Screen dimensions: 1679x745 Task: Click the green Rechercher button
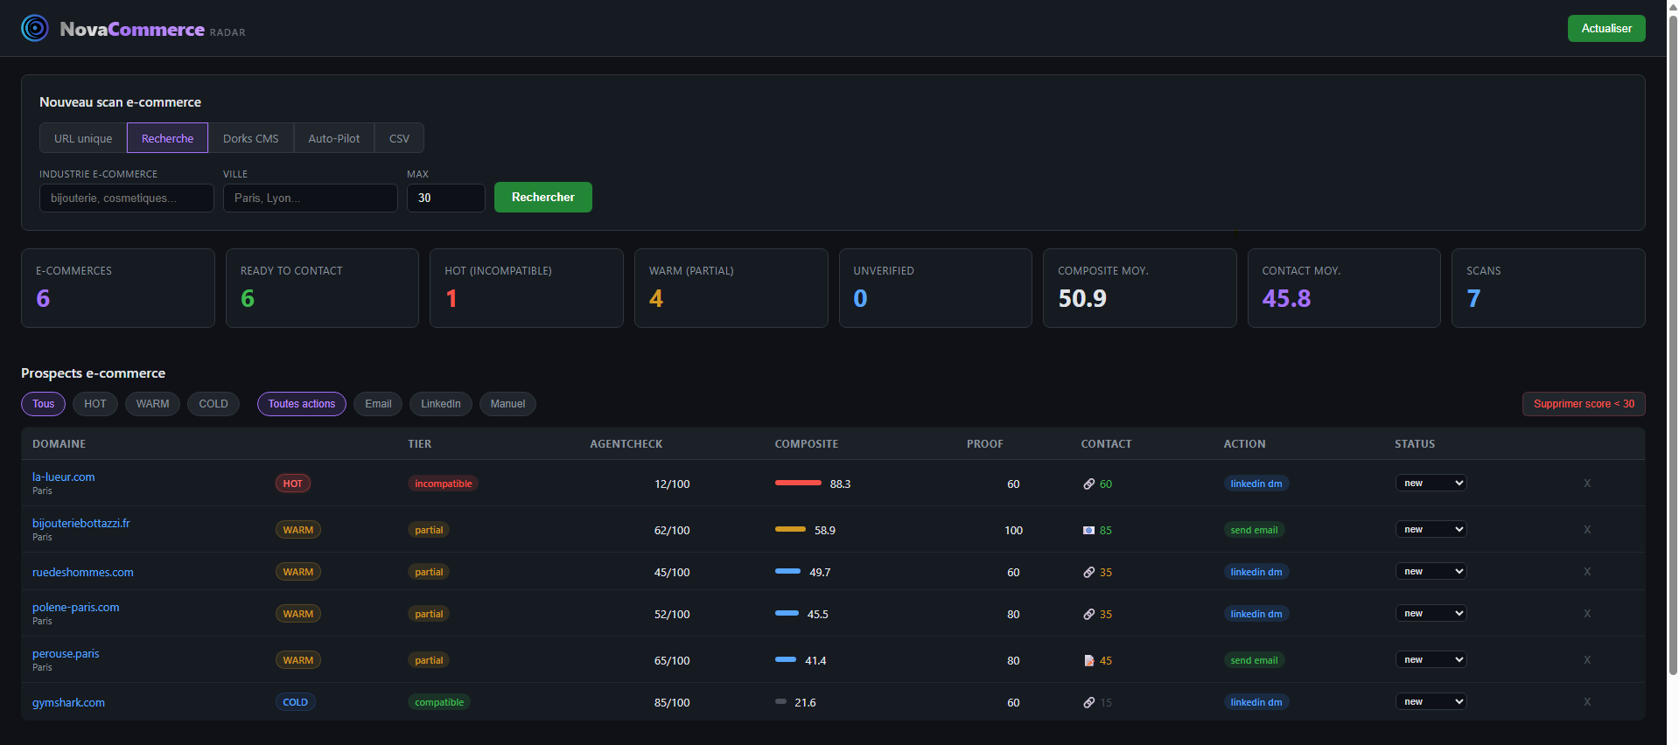[x=542, y=197]
